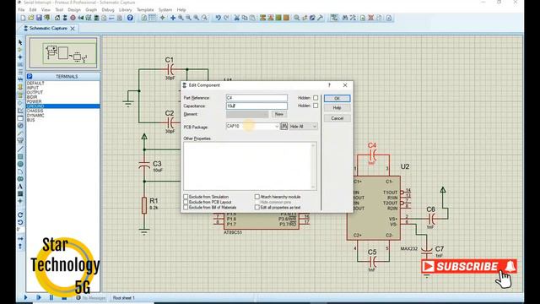This screenshot has width=540, height=304.
Task: Open the Template menu
Action: tap(145, 9)
